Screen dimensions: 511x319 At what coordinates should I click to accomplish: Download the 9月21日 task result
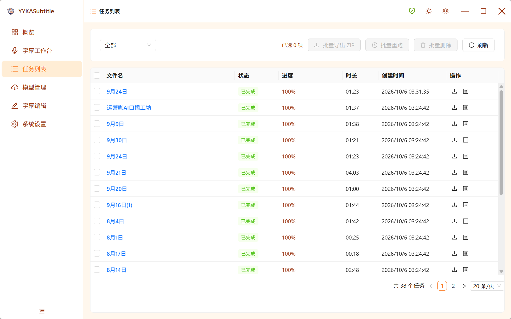click(x=454, y=173)
